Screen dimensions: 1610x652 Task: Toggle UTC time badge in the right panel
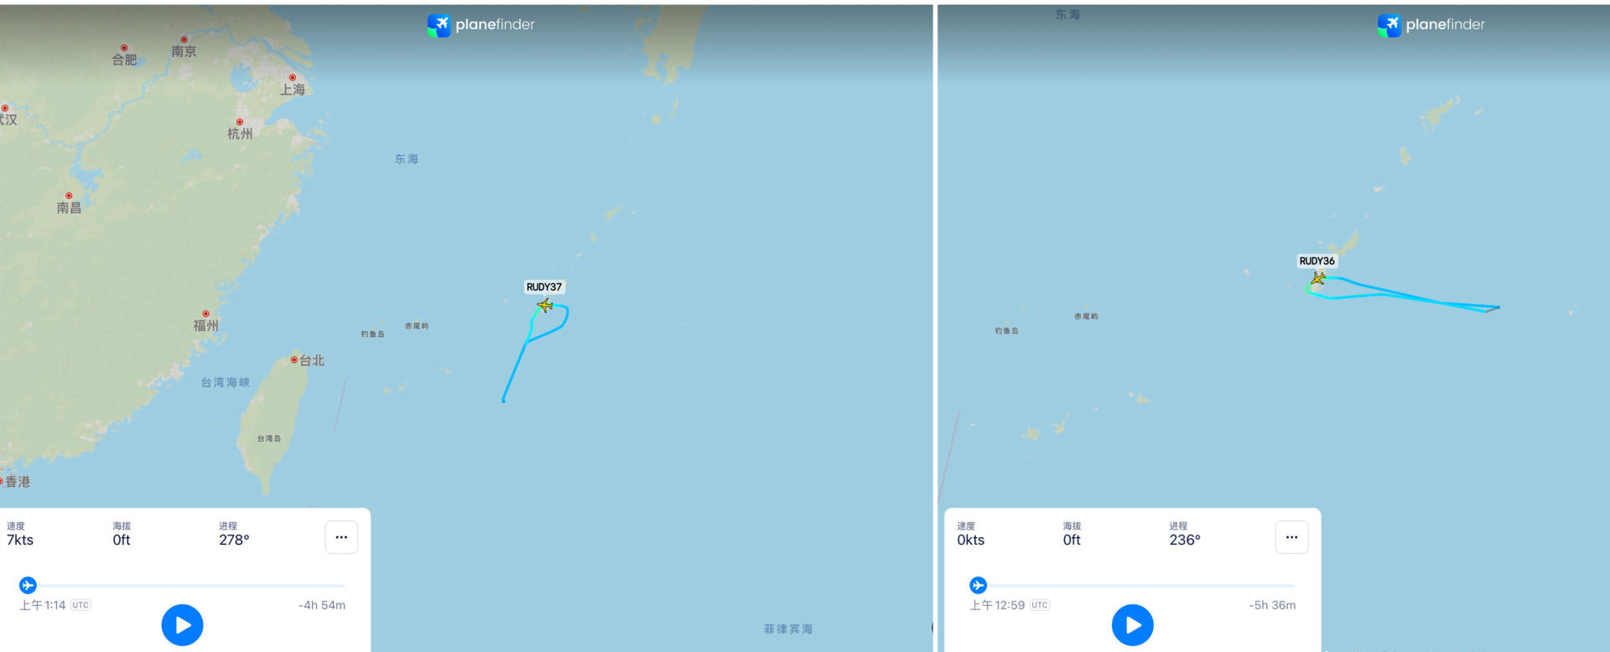pyautogui.click(x=1040, y=605)
